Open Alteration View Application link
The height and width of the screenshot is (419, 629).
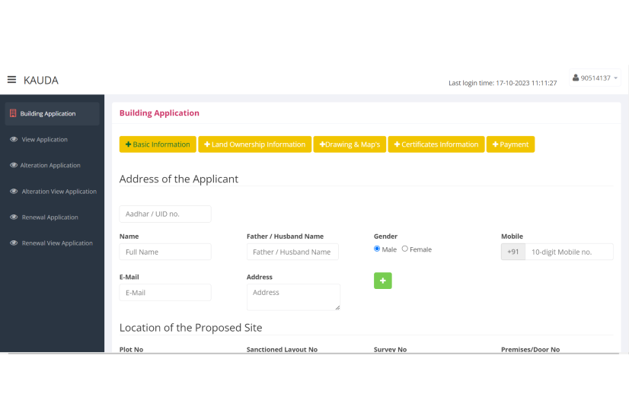pyautogui.click(x=59, y=192)
